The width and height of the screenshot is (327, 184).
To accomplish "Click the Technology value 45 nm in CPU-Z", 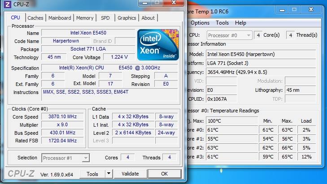I will click(x=54, y=57).
